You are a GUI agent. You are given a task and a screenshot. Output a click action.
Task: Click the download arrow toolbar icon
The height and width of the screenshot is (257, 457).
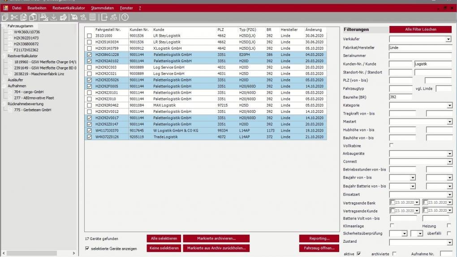54,17
